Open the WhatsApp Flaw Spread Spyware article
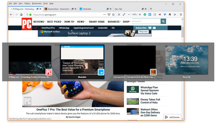 (149, 90)
